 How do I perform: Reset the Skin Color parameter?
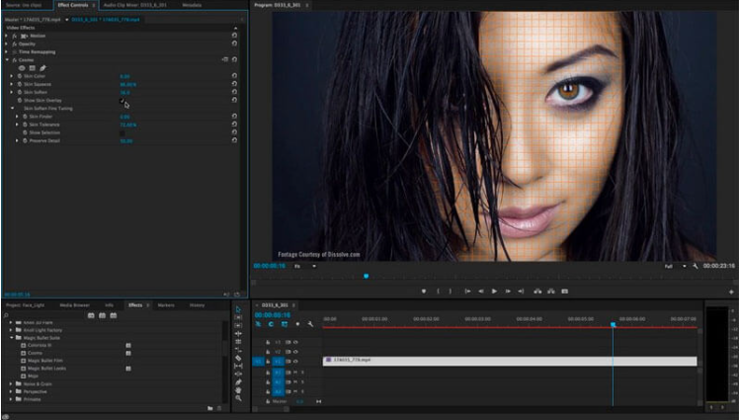click(234, 76)
